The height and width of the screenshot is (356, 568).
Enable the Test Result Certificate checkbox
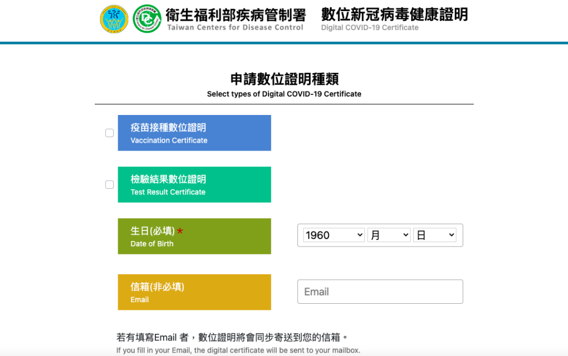pos(110,184)
